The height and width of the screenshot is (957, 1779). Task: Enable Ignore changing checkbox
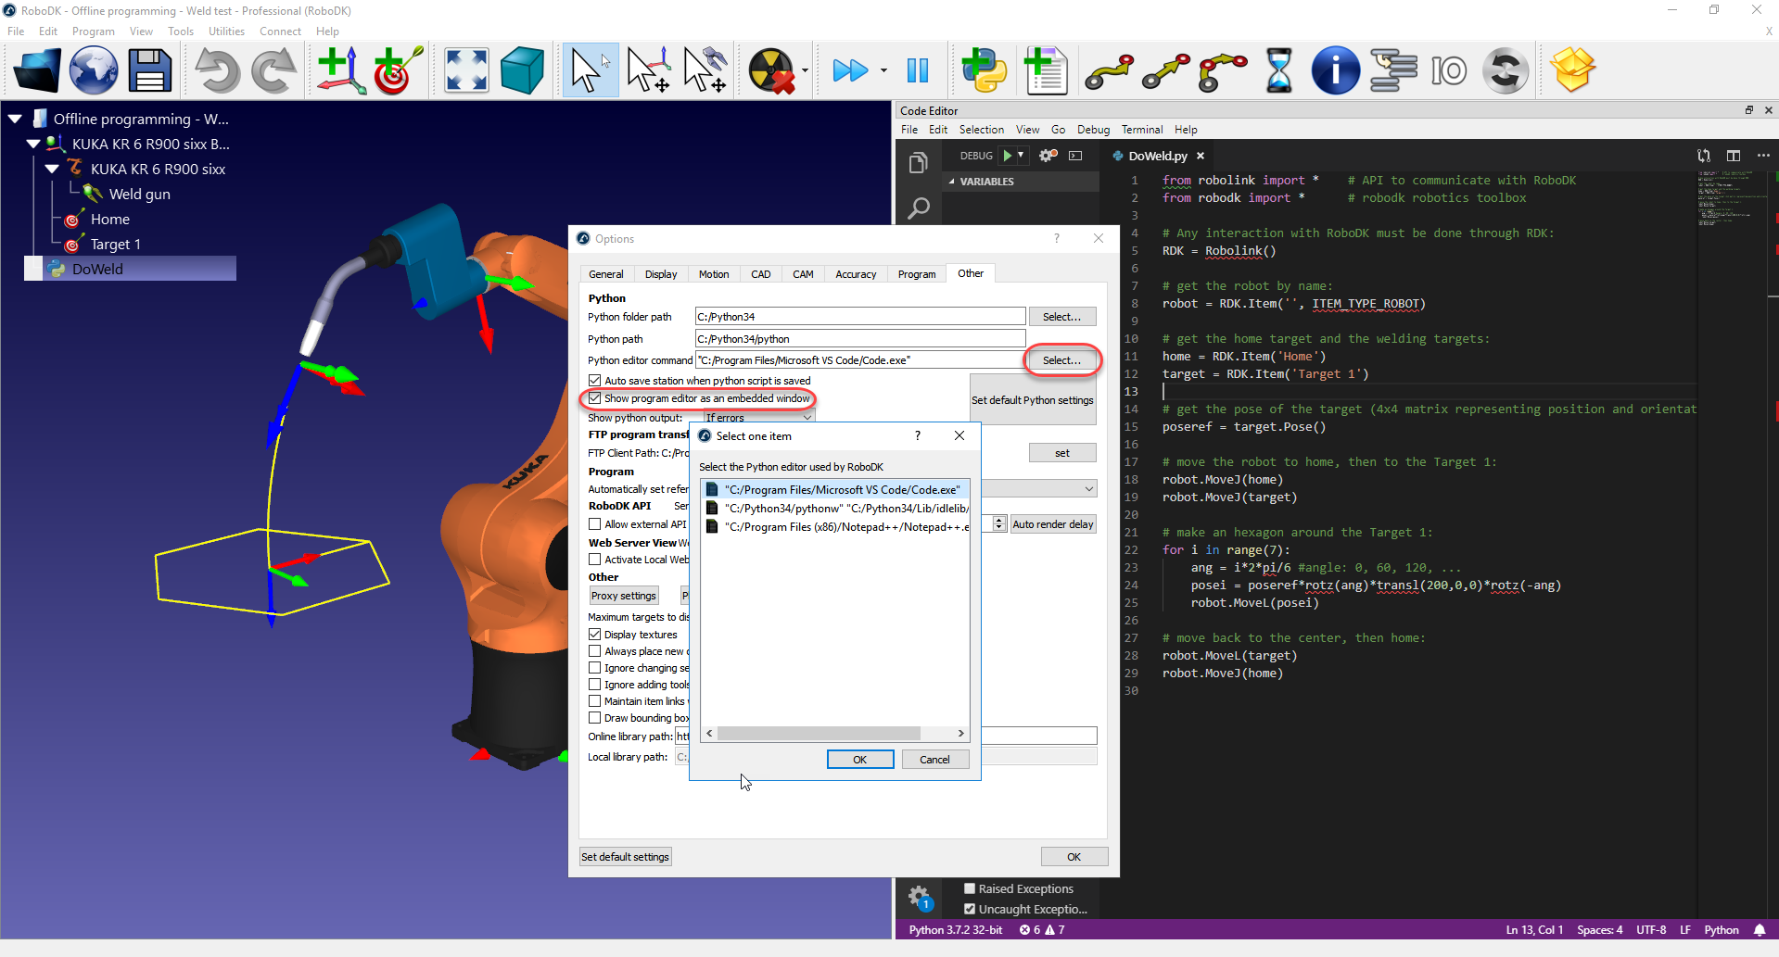point(595,668)
